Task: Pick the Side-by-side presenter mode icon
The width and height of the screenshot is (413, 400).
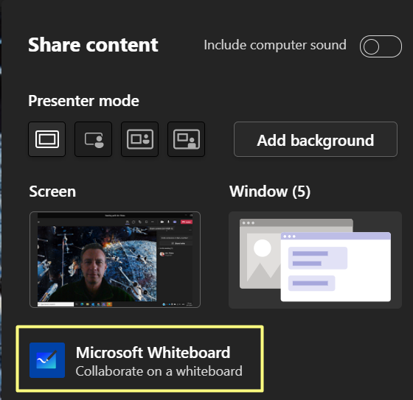Action: (x=140, y=139)
